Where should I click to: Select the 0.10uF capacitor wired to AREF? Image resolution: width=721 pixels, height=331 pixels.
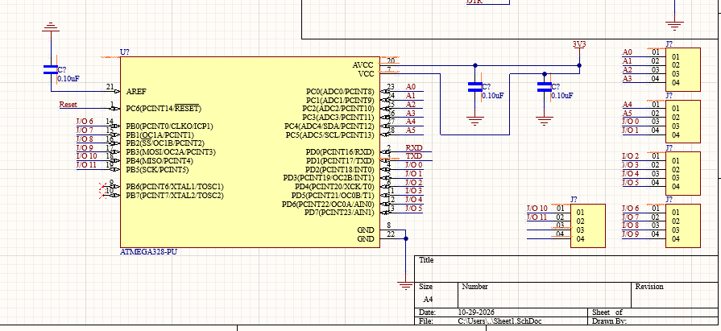click(x=51, y=69)
